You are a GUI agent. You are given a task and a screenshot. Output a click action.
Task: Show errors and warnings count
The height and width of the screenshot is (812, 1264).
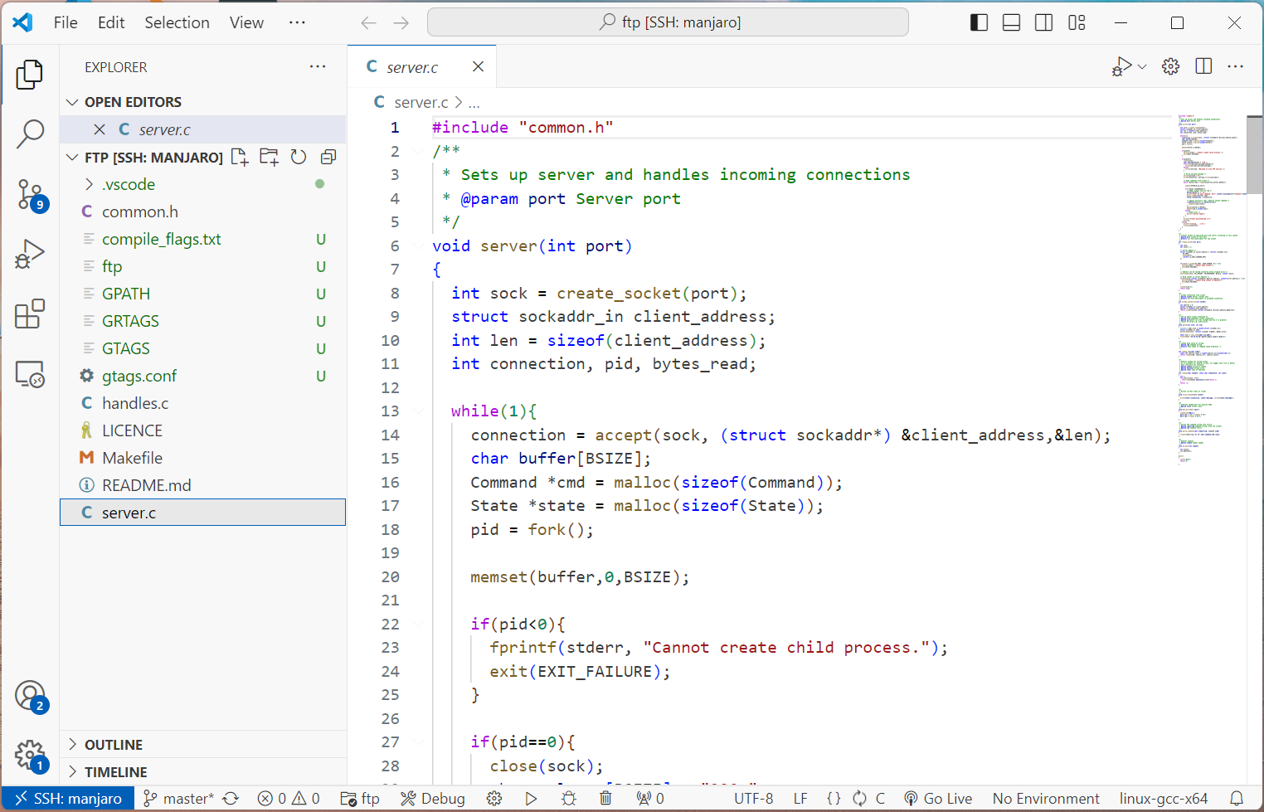coord(289,798)
